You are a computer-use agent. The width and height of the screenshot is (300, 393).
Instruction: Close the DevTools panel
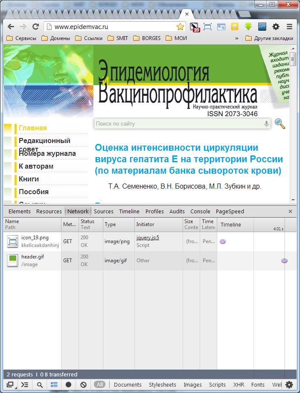[290, 212]
